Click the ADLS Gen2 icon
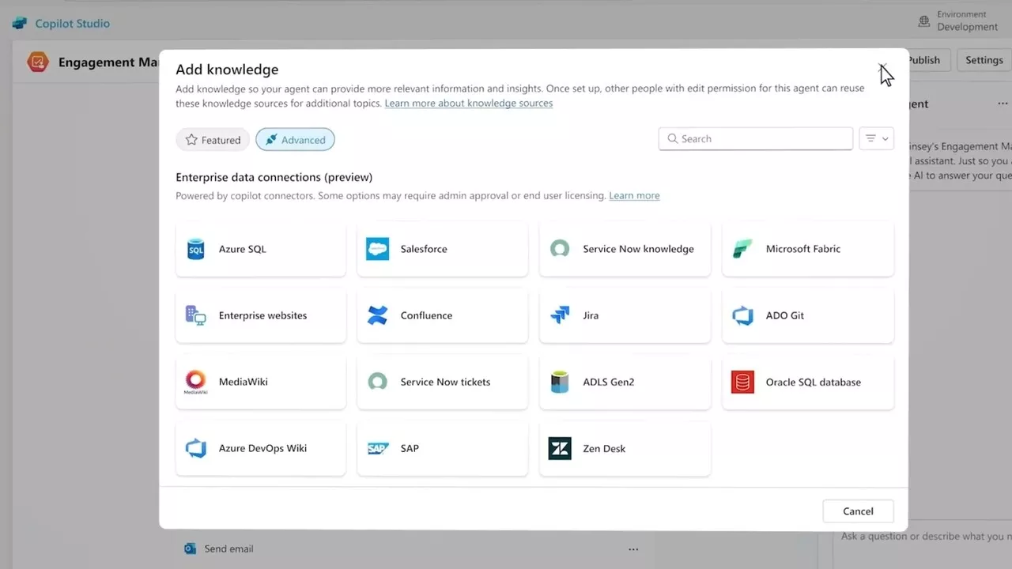This screenshot has height=569, width=1012. (560, 382)
